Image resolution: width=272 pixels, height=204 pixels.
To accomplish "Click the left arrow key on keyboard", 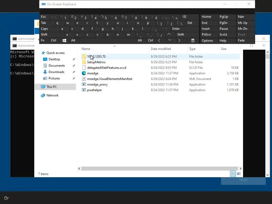I will click(161, 40).
